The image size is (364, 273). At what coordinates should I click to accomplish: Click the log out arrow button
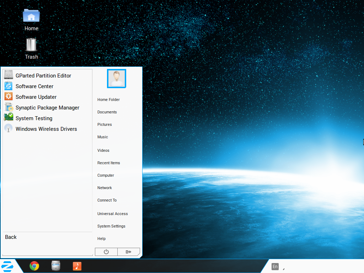pos(128,252)
